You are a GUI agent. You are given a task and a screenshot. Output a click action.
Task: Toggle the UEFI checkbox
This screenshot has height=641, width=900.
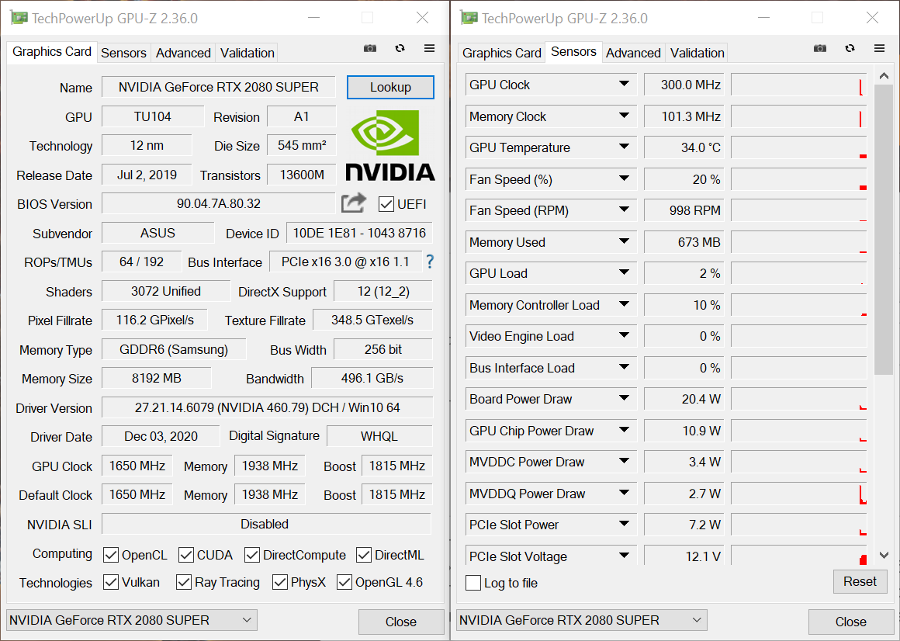[386, 204]
